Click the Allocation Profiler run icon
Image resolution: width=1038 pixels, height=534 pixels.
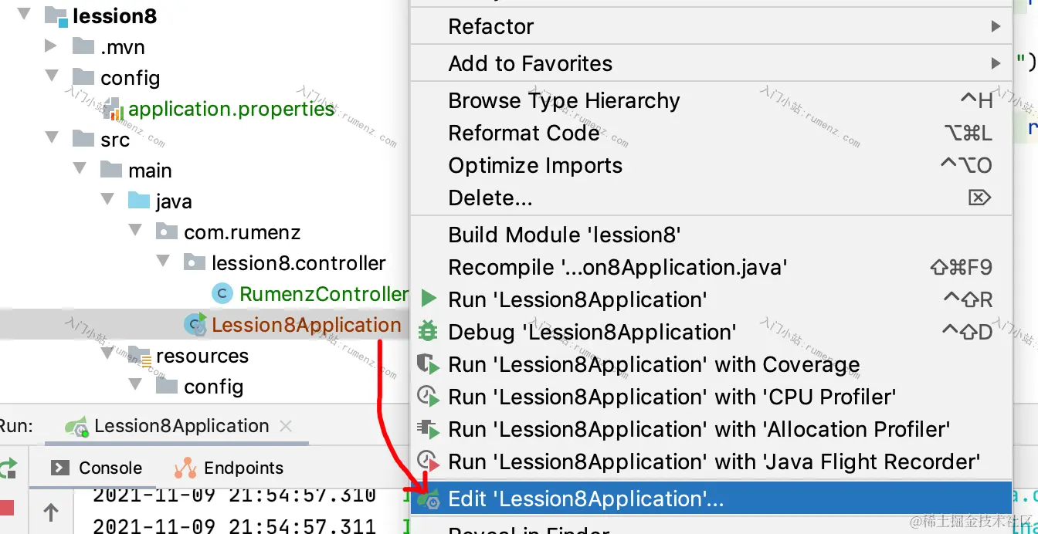pos(427,429)
